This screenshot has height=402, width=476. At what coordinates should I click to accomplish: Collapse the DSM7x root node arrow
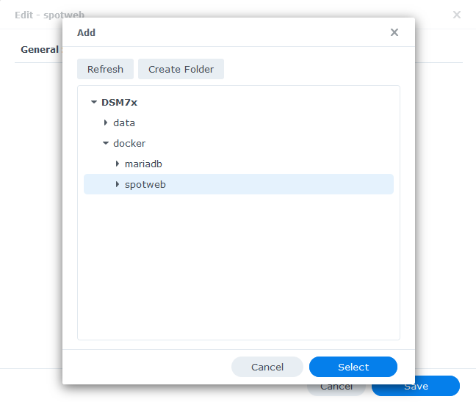94,103
